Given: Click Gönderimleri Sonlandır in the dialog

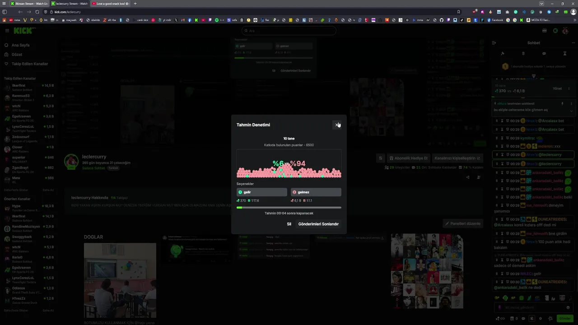Looking at the screenshot, I should pos(318,224).
